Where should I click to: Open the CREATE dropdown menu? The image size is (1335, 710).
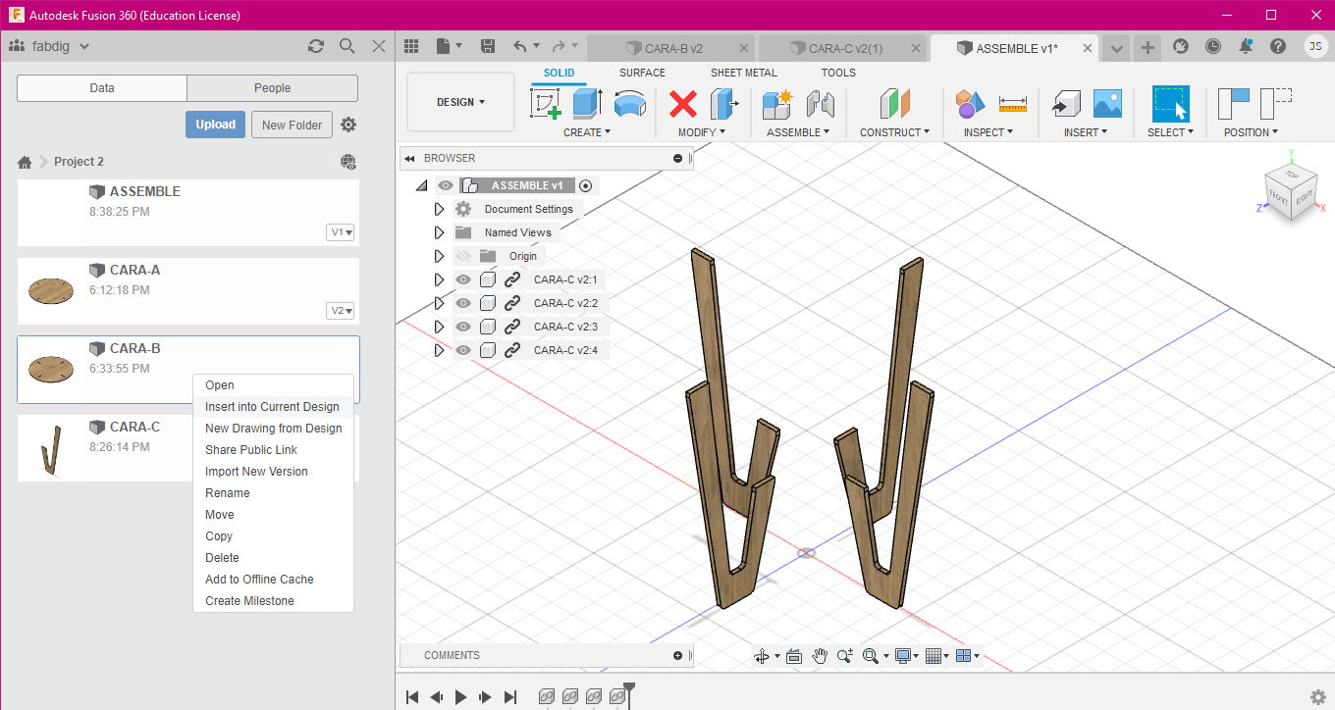click(587, 132)
